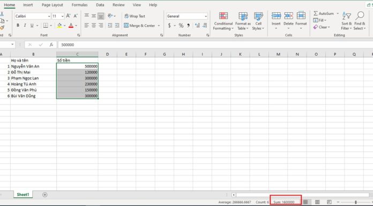Open the View tab

[x=137, y=5]
